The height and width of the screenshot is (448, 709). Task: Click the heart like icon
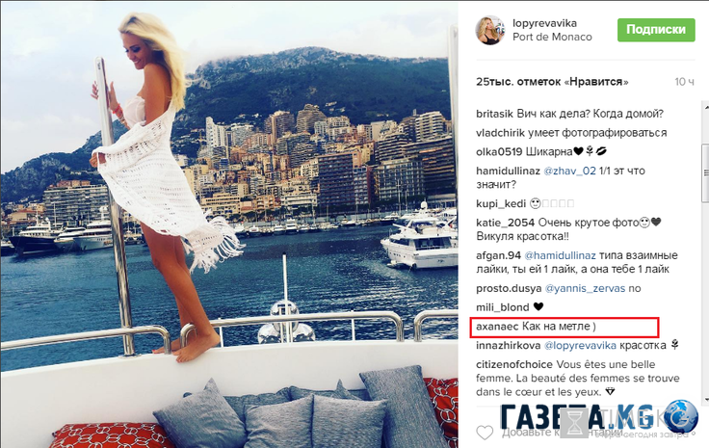tap(485, 433)
